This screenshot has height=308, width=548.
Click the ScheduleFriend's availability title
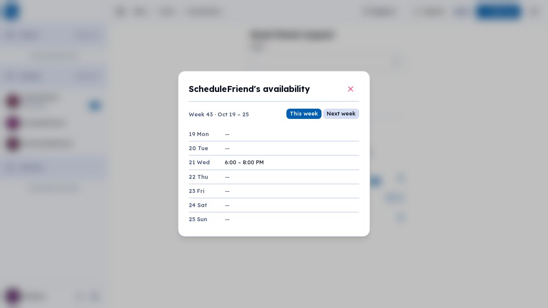pyautogui.click(x=249, y=89)
